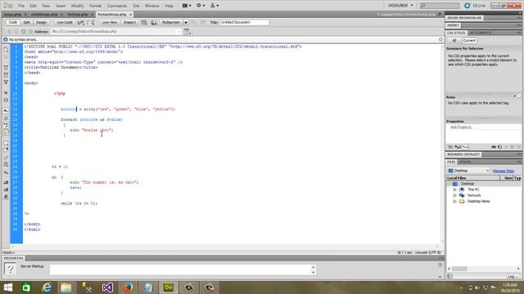Click the Show Category View icon in CSS panel

(450, 147)
